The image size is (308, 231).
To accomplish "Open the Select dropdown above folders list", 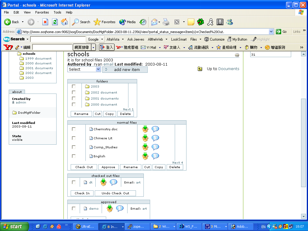I will tap(84, 69).
